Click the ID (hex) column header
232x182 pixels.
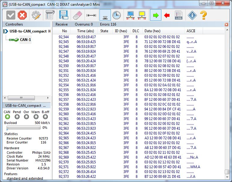tap(121, 31)
